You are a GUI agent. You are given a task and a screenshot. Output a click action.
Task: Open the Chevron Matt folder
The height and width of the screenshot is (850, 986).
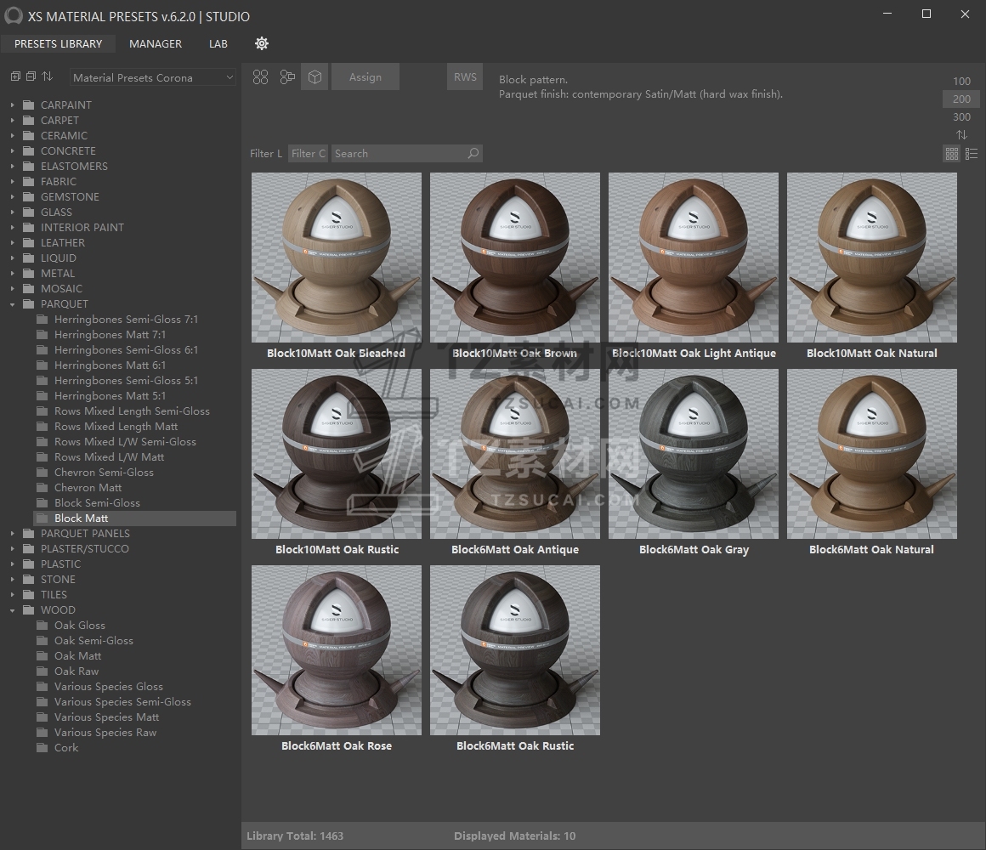(88, 488)
